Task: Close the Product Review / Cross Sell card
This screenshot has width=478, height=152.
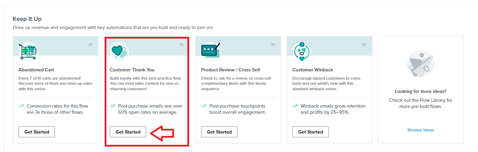Action: [x=273, y=44]
